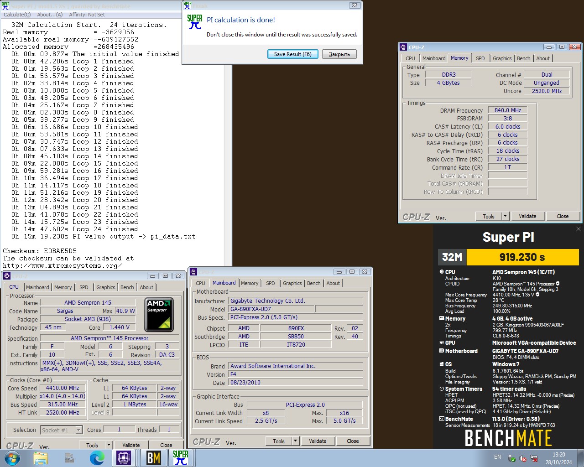This screenshot has width=584, height=467.
Task: Click Tools button in Mainboard CPU-Z window
Action: coord(279,441)
